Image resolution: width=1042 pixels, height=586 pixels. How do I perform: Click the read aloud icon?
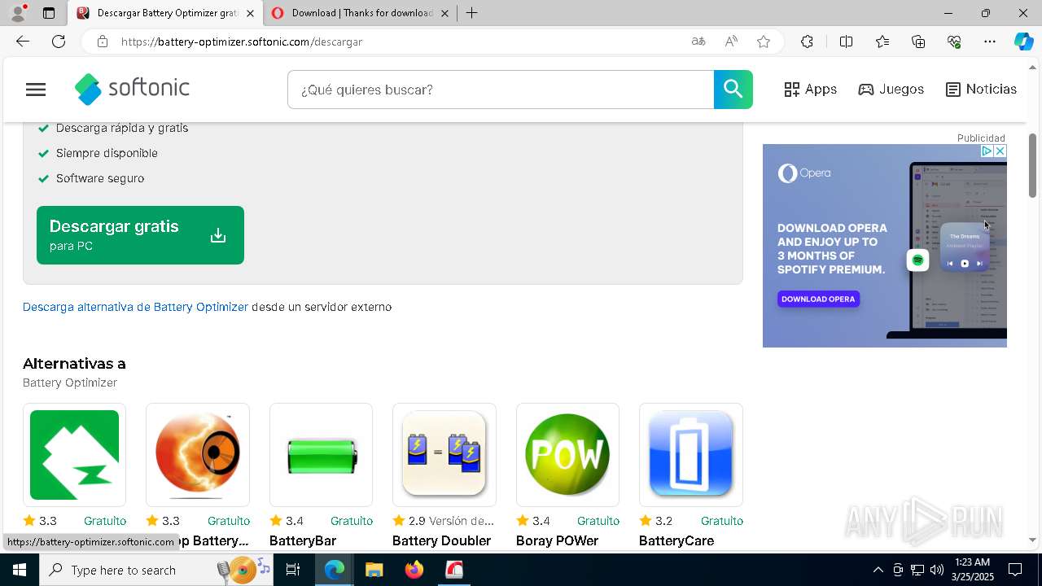731,42
